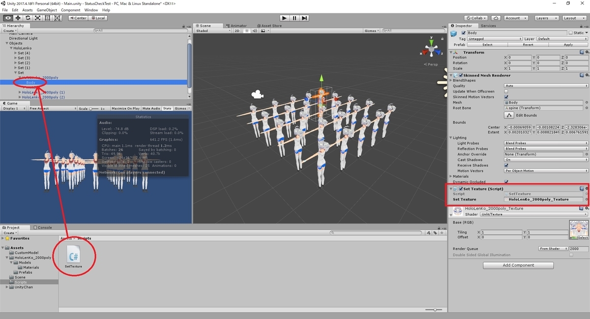Enable Update When Offscreen checkbox
The width and height of the screenshot is (590, 319).
(506, 91)
